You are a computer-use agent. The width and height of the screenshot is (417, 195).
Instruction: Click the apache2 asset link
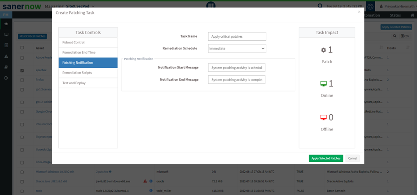[41, 70]
